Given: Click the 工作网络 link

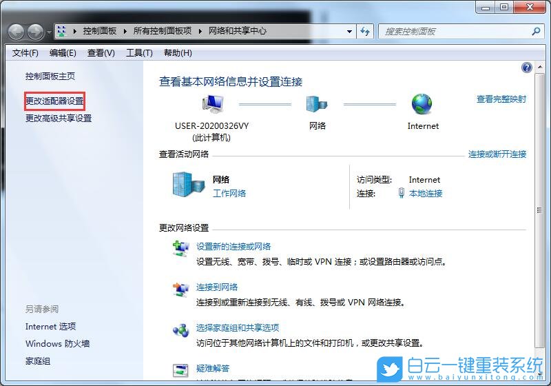Looking at the screenshot, I should (229, 194).
